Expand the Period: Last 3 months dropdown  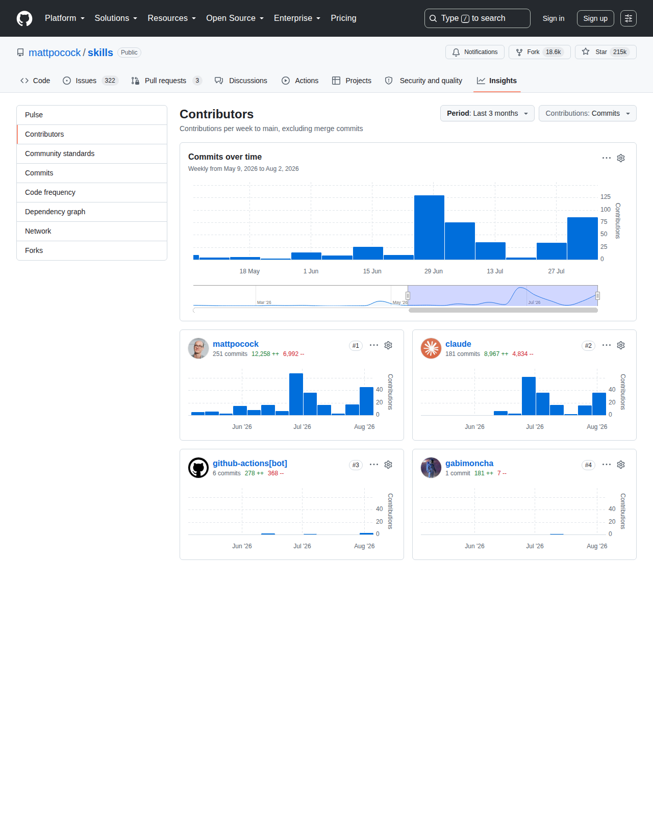coord(487,113)
